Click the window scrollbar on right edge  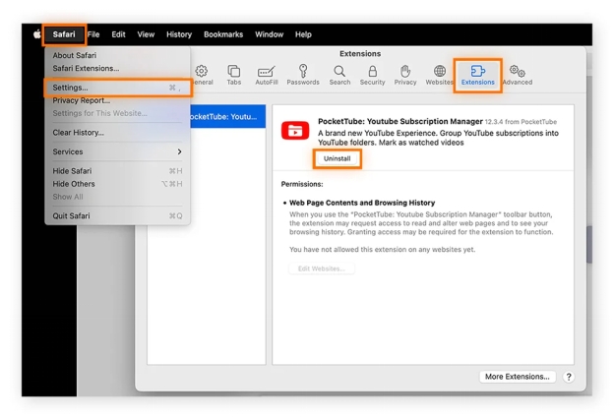click(589, 245)
